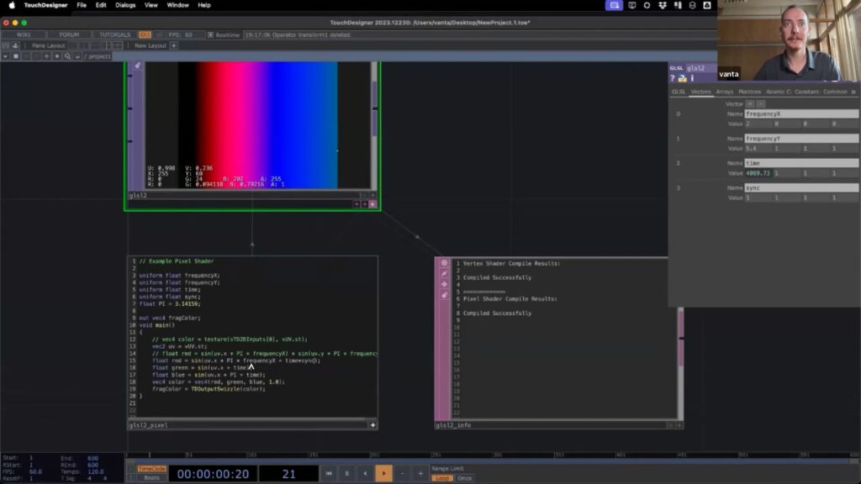Image resolution: width=861 pixels, height=484 pixels.
Task: Open the Python help icon in parameters
Action: [683, 78]
